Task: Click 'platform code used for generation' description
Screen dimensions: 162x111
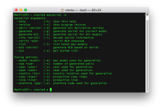Action: [x=80, y=83]
